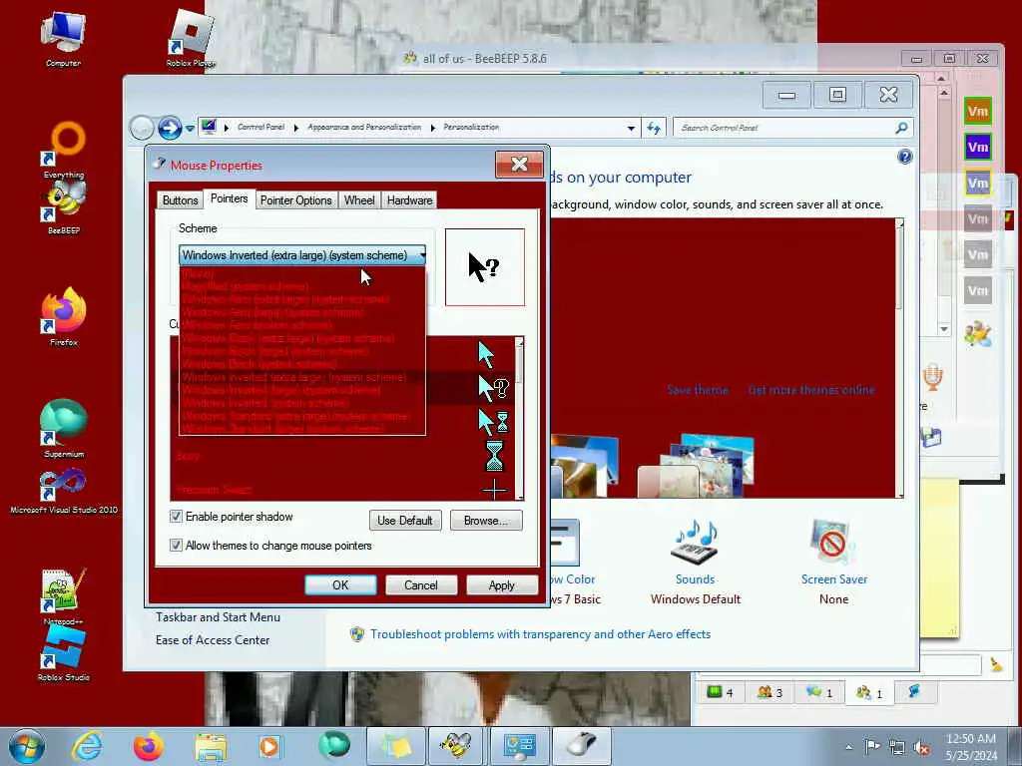Click the muted volume icon in system tray
Screen dimensions: 1022x766
pos(921,748)
